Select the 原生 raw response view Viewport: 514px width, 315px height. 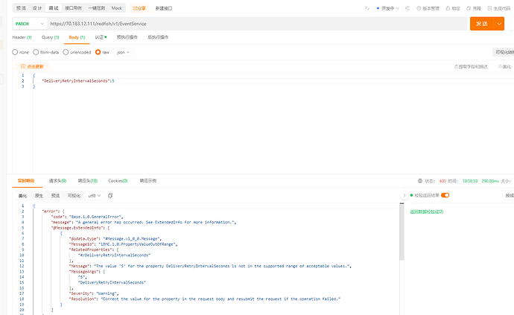[39, 196]
